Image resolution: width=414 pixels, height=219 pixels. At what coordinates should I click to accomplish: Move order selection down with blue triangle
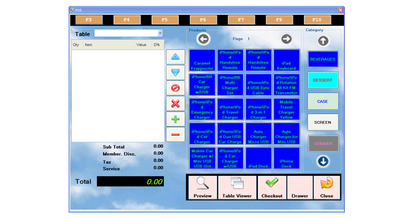[175, 72]
